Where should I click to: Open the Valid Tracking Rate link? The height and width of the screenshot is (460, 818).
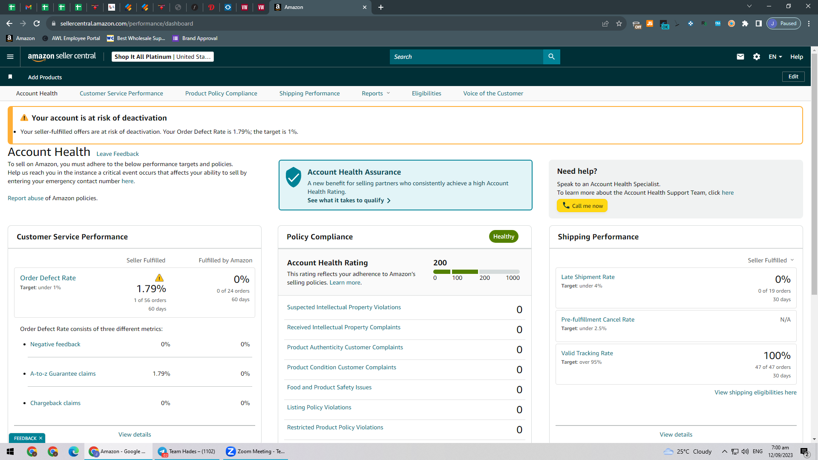[587, 353]
